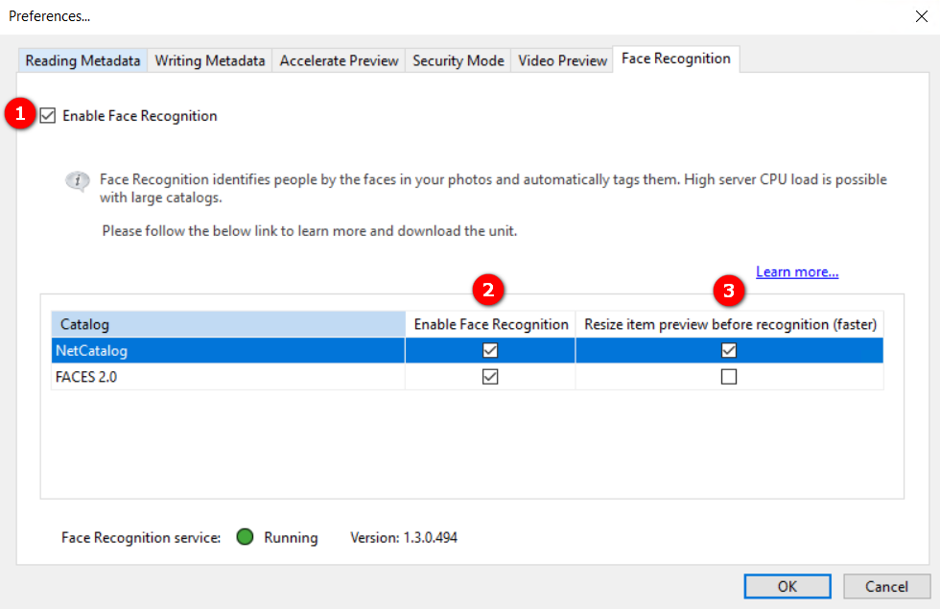Click the info speech bubble icon
Image resolution: width=940 pixels, height=609 pixels.
[x=77, y=180]
